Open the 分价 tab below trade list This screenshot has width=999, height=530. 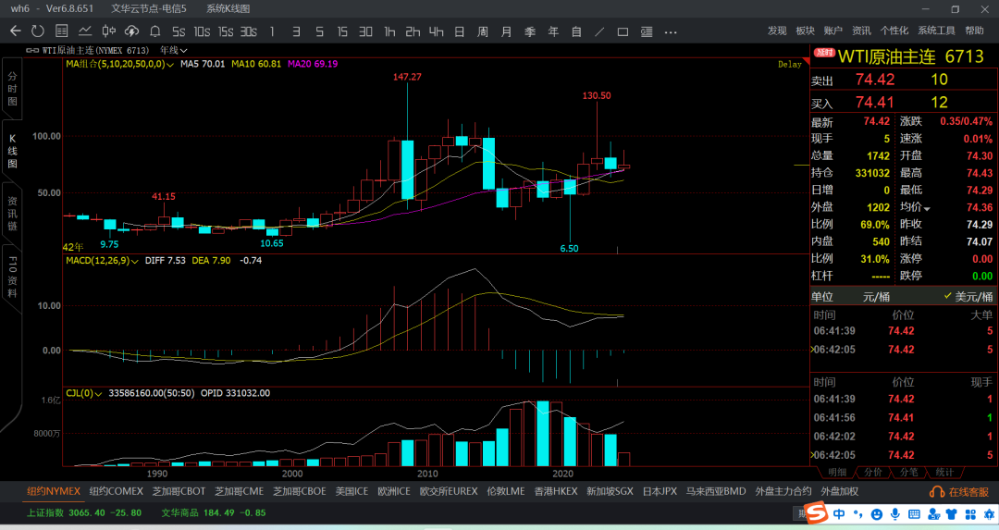pos(873,472)
